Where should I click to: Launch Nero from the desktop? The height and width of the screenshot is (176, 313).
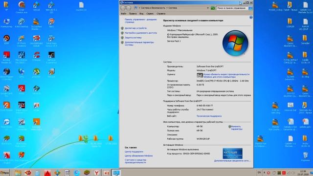[51, 23]
